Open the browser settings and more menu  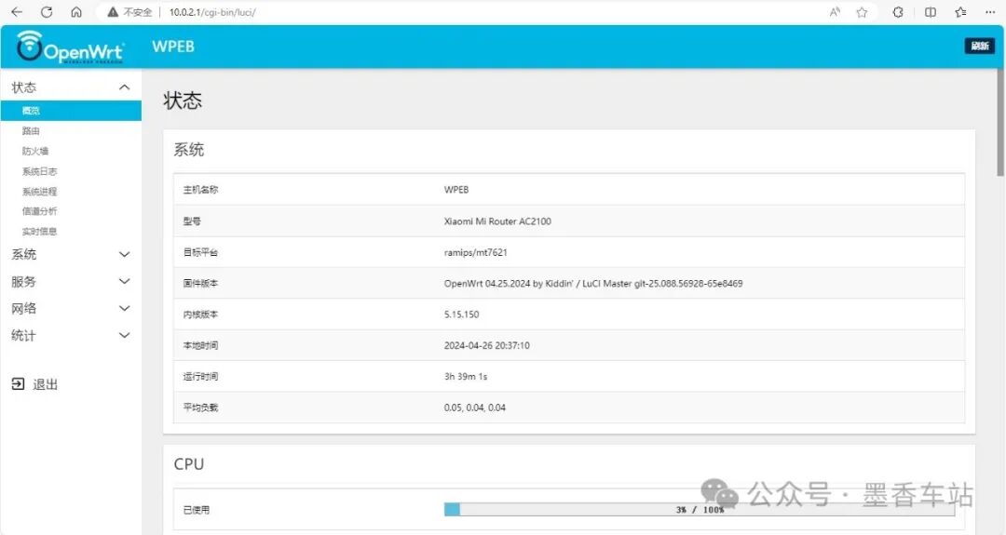click(990, 12)
